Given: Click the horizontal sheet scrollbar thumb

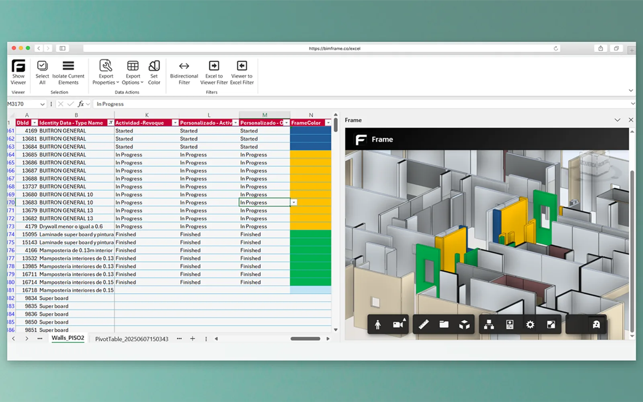Looking at the screenshot, I should (x=305, y=338).
